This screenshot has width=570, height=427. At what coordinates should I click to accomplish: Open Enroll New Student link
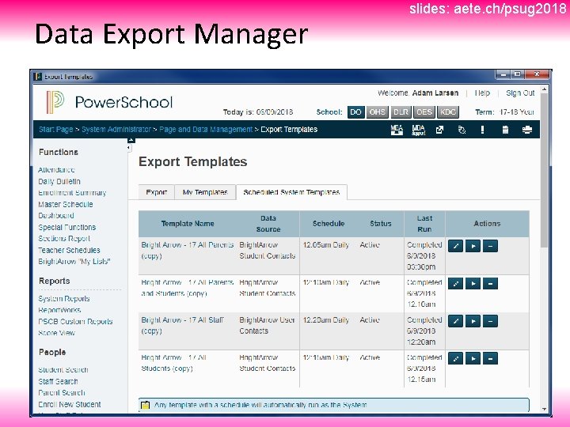70,405
